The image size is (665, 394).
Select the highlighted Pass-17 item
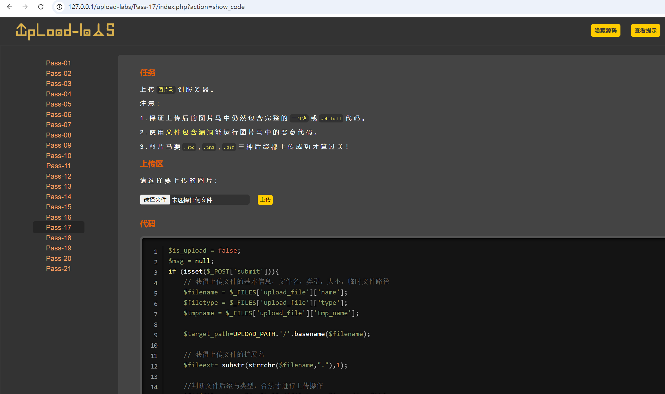pos(58,228)
